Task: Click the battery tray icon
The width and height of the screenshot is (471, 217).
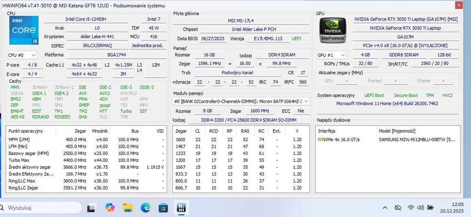Action: tap(430, 208)
